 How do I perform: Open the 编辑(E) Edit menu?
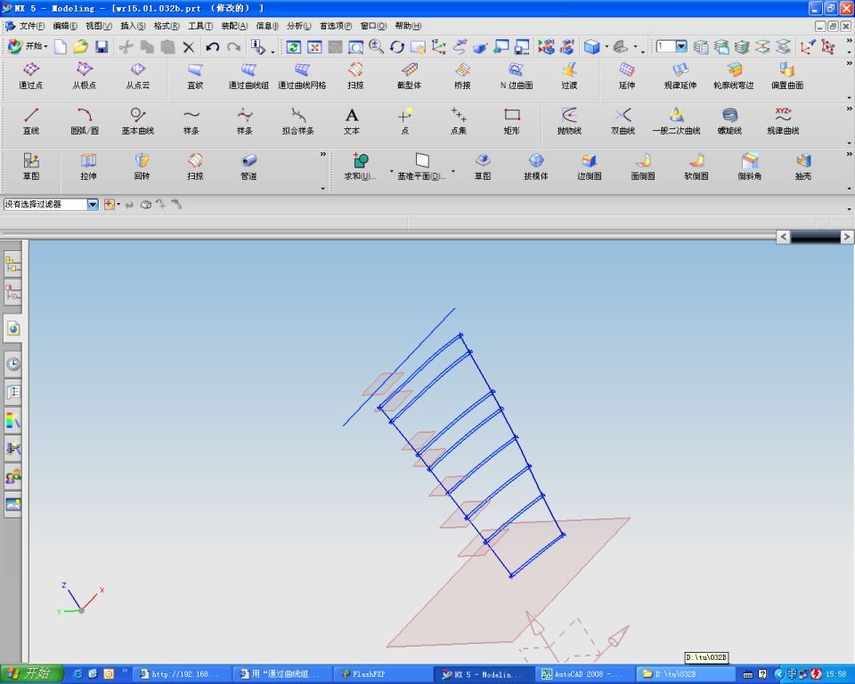pyautogui.click(x=65, y=26)
